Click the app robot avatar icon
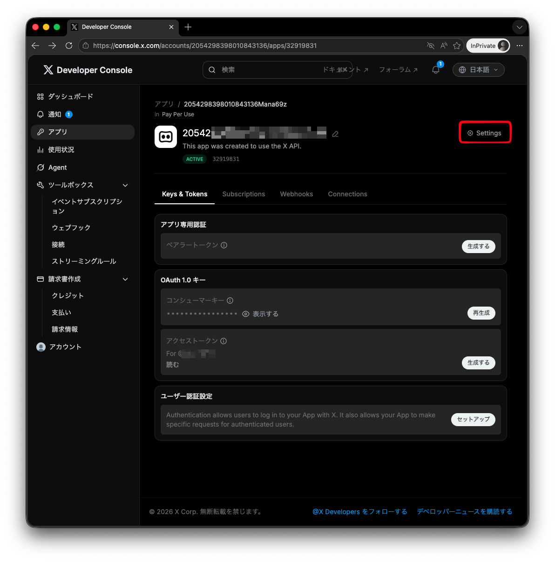Screen dimensions: 555x562 (x=166, y=137)
